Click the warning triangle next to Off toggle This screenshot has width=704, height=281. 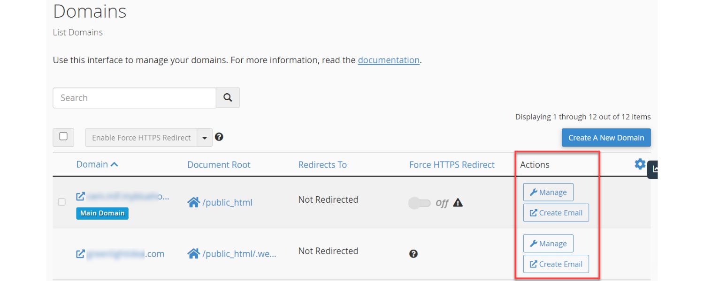[458, 203]
